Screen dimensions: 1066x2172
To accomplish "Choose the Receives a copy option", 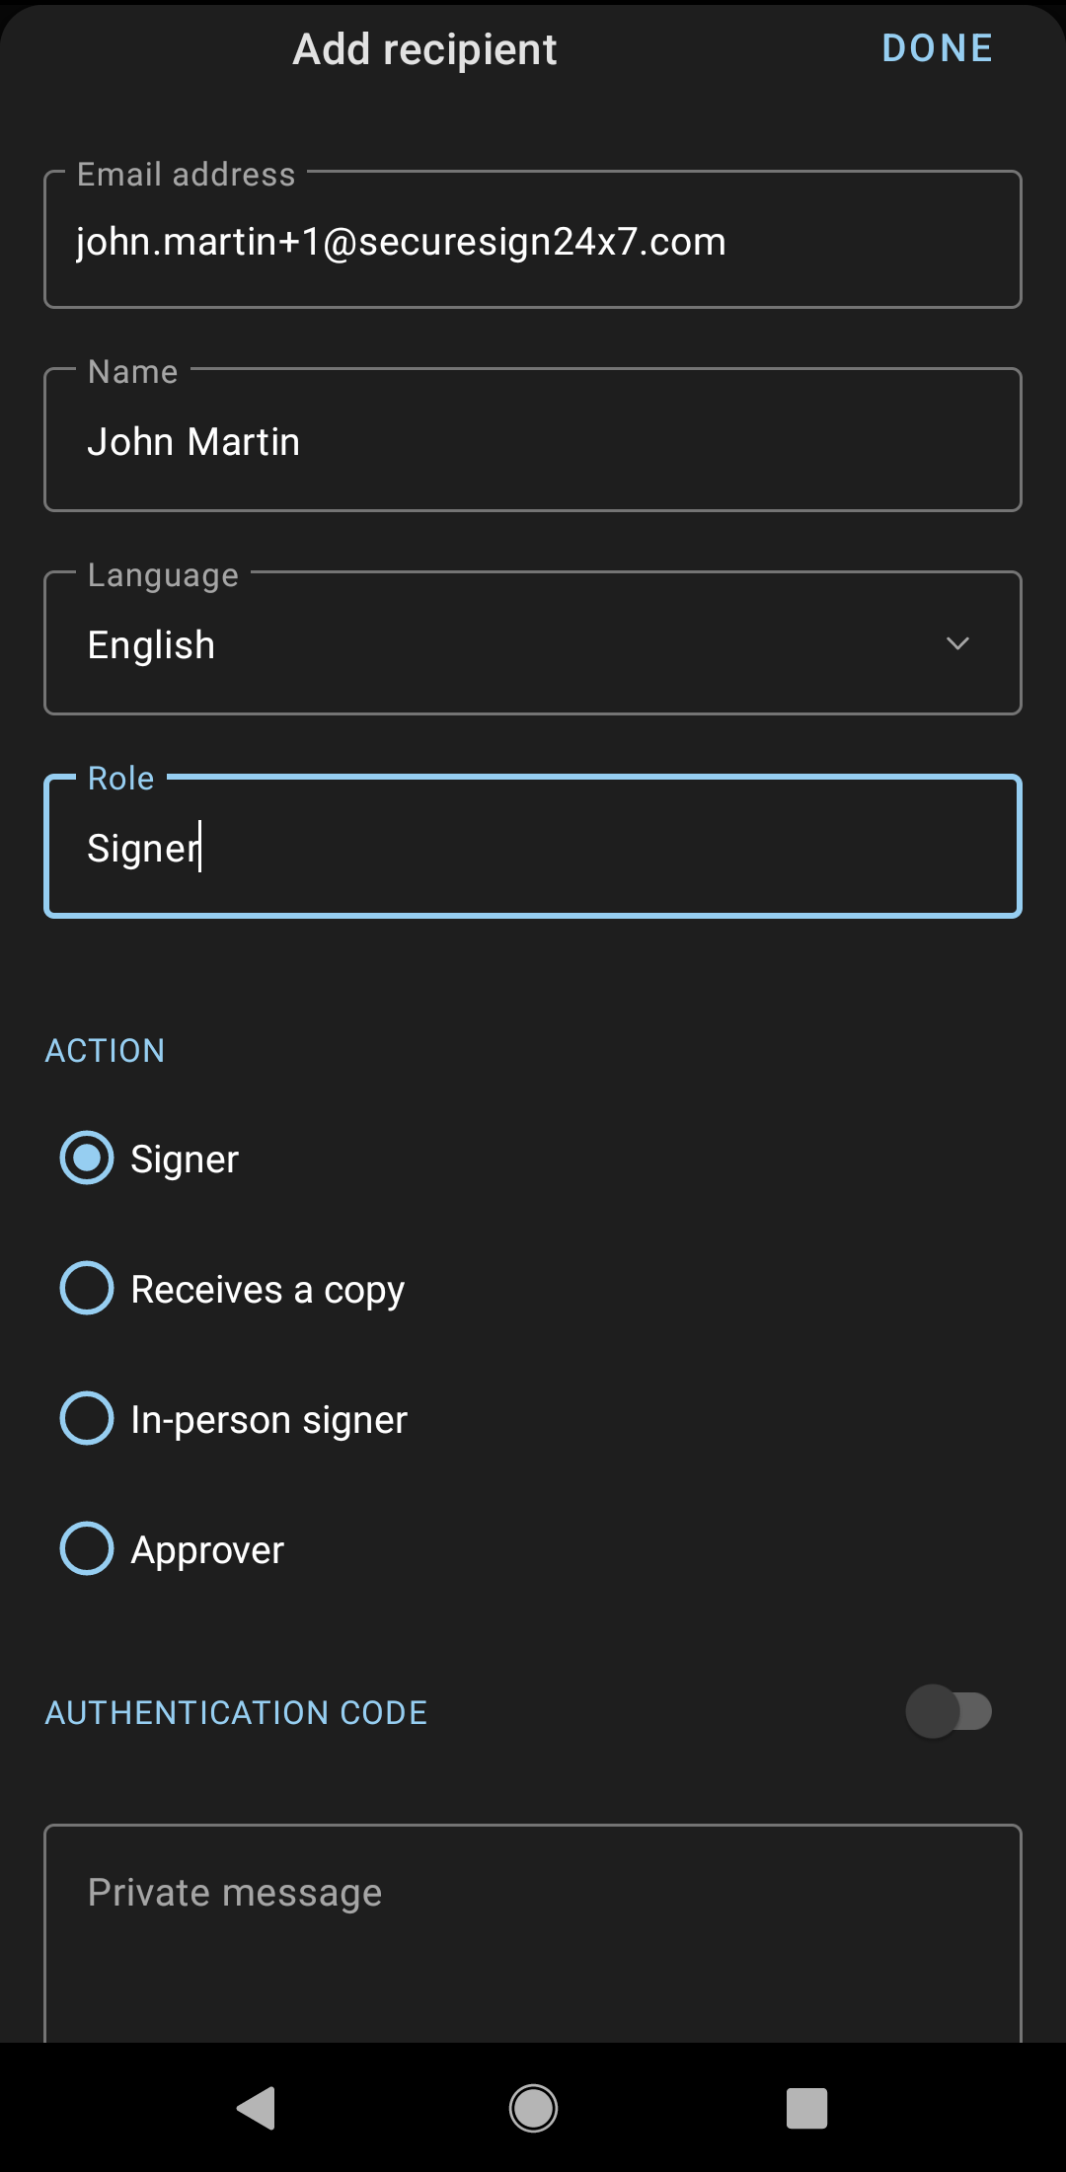I will (x=87, y=1288).
